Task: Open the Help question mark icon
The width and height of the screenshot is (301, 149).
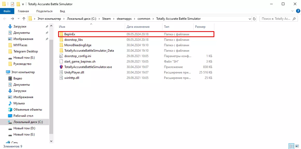Action: [298, 11]
